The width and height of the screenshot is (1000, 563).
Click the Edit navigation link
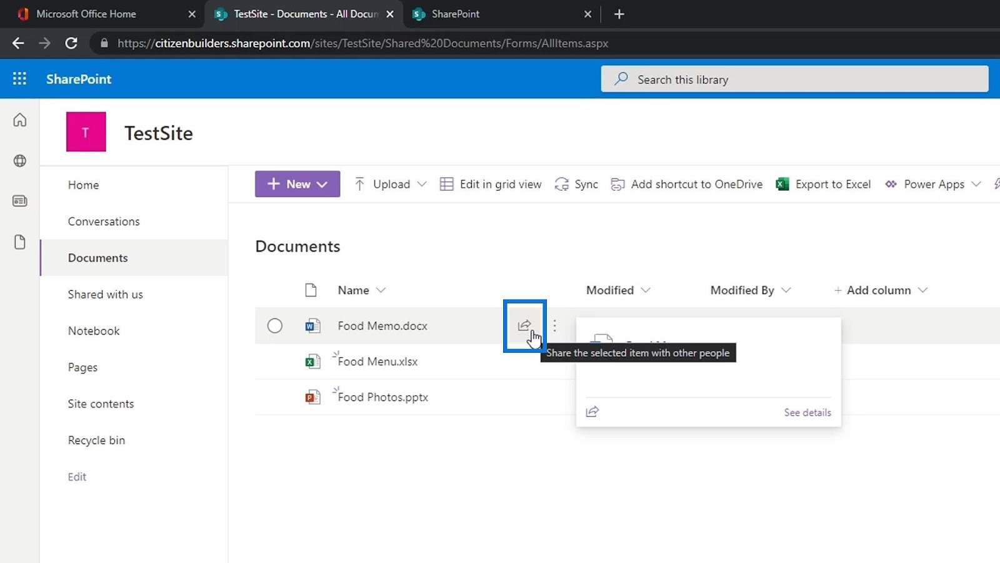click(77, 477)
